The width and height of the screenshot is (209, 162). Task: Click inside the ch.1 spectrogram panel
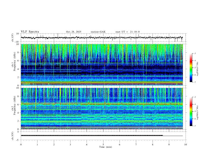click(x=103, y=65)
